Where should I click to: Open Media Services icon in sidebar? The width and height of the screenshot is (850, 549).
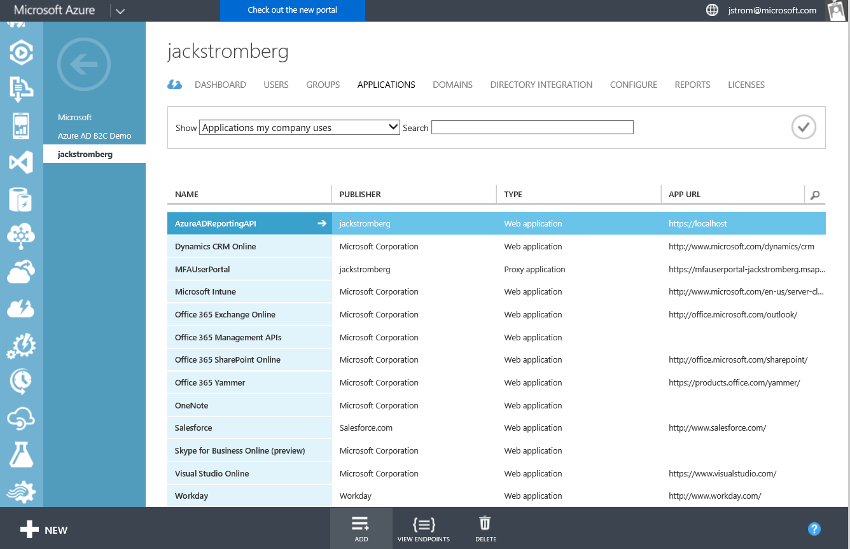(21, 53)
